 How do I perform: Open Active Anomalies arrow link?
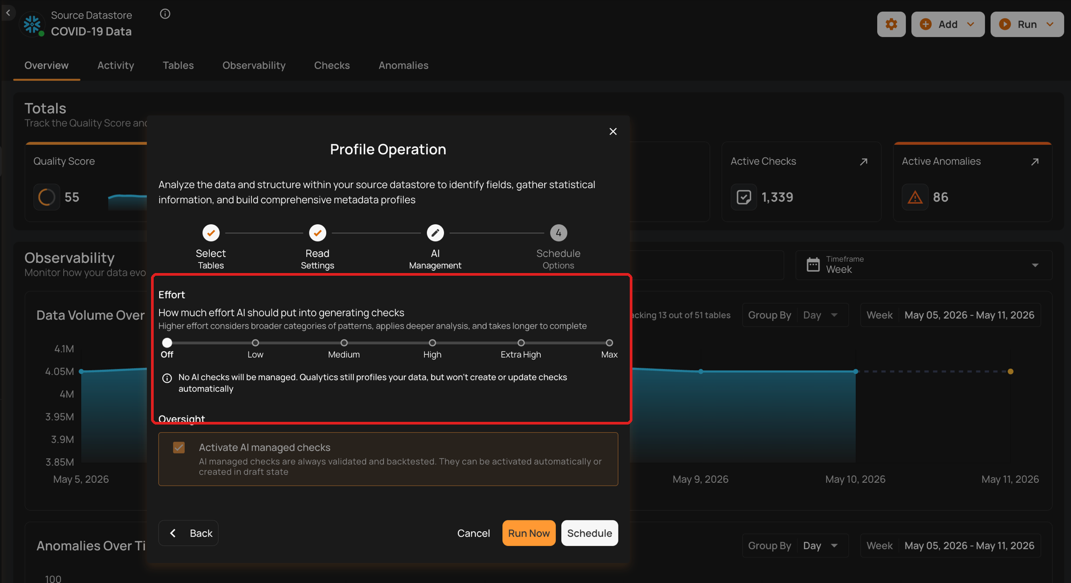coord(1035,162)
